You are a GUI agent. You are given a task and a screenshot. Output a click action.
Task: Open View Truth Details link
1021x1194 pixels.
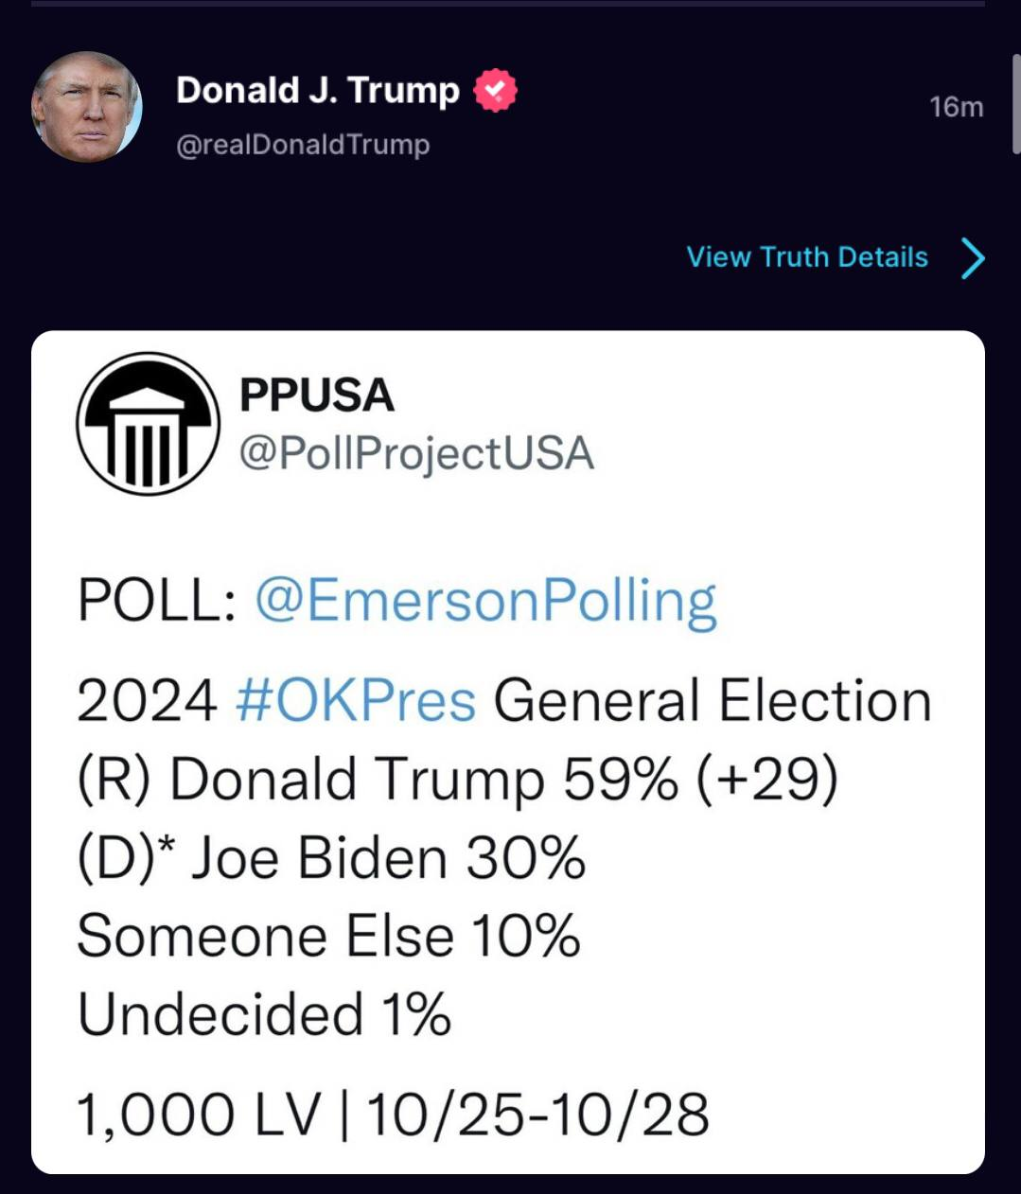pyautogui.click(x=806, y=257)
